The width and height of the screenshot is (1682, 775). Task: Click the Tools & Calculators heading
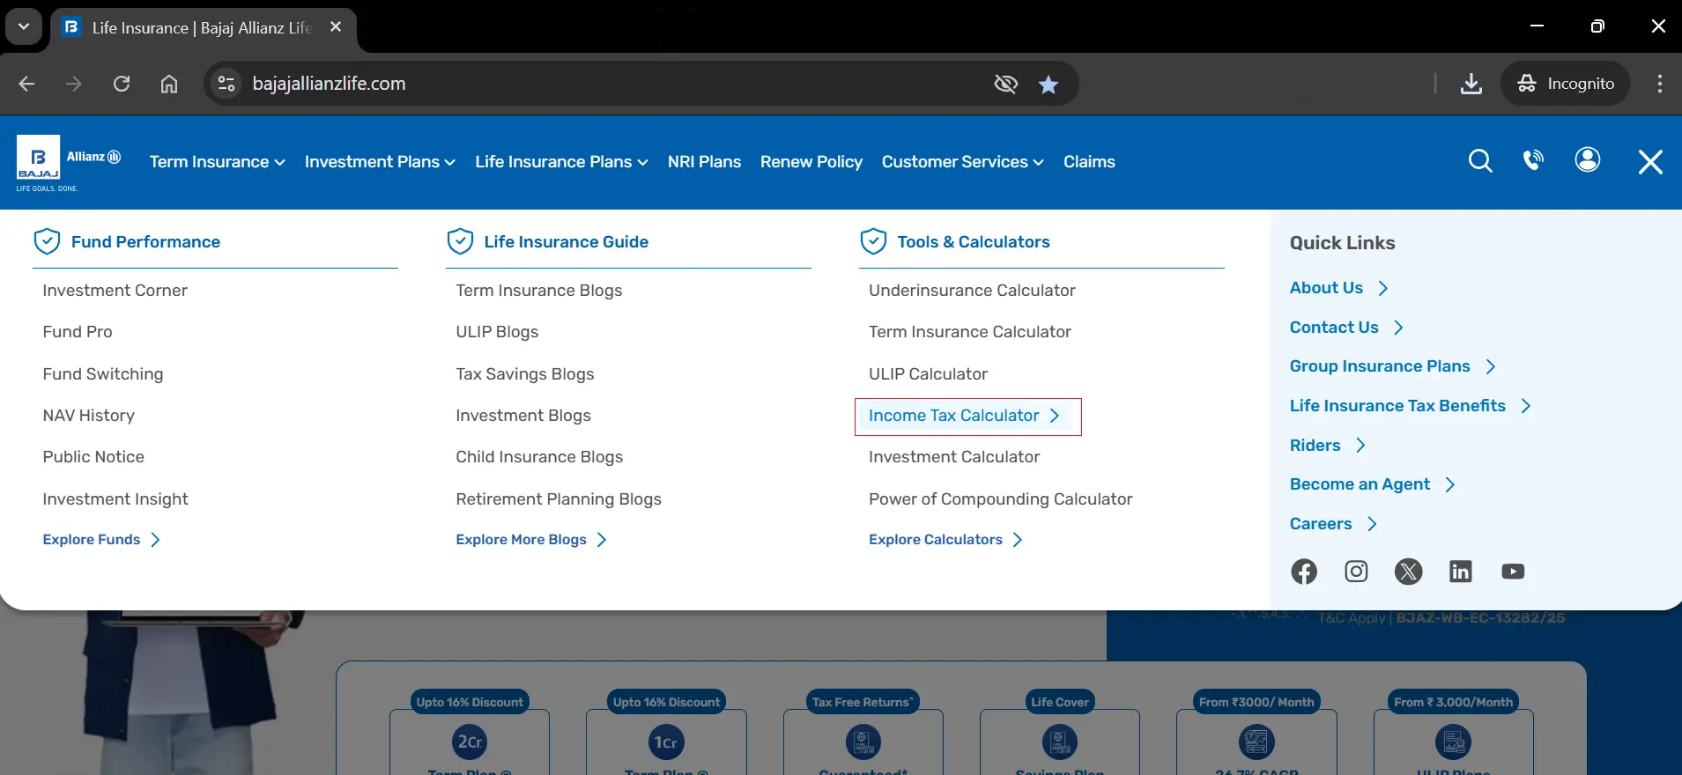click(974, 241)
